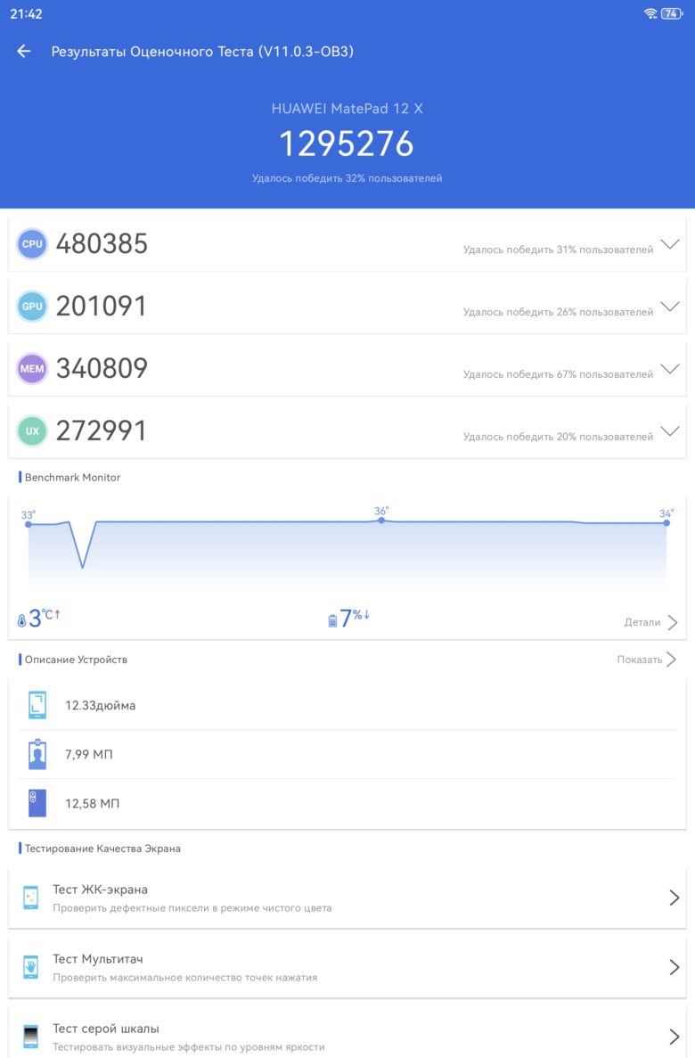Tap the arrow next to Показать

pyautogui.click(x=671, y=660)
